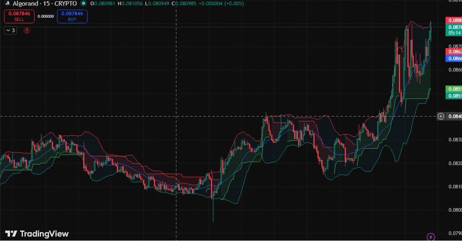
Task: Open the Algorand · 15 · CRYPTO symbol title
Action: [45, 4]
